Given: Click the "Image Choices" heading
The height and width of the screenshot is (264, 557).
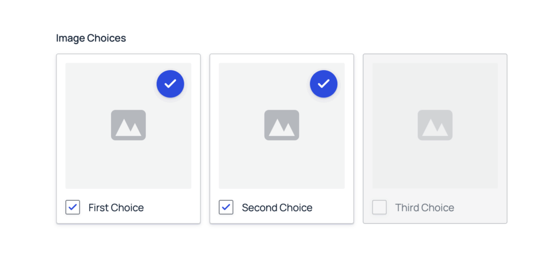Looking at the screenshot, I should point(91,38).
